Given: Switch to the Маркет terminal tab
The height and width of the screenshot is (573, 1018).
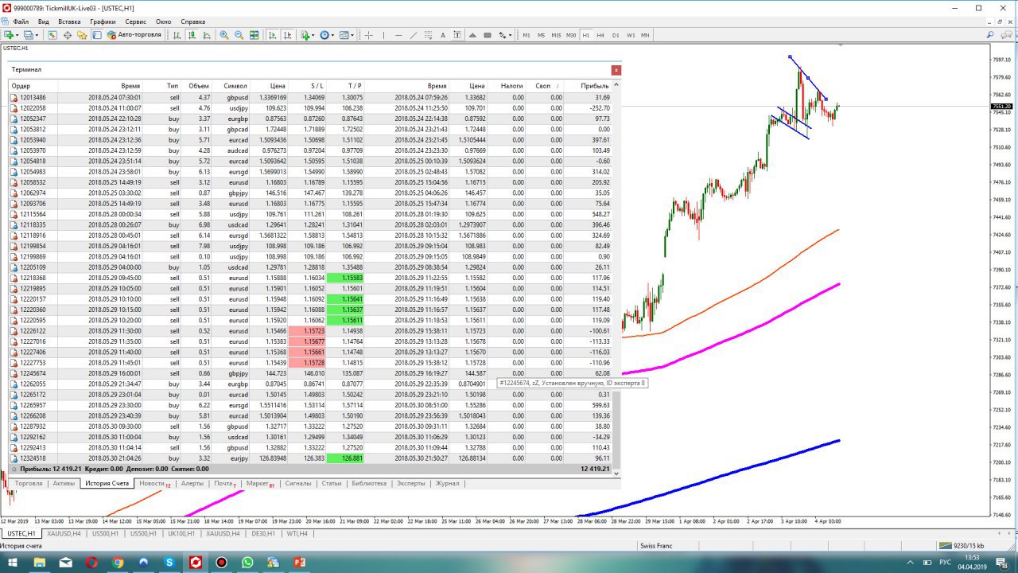Looking at the screenshot, I should pos(259,483).
